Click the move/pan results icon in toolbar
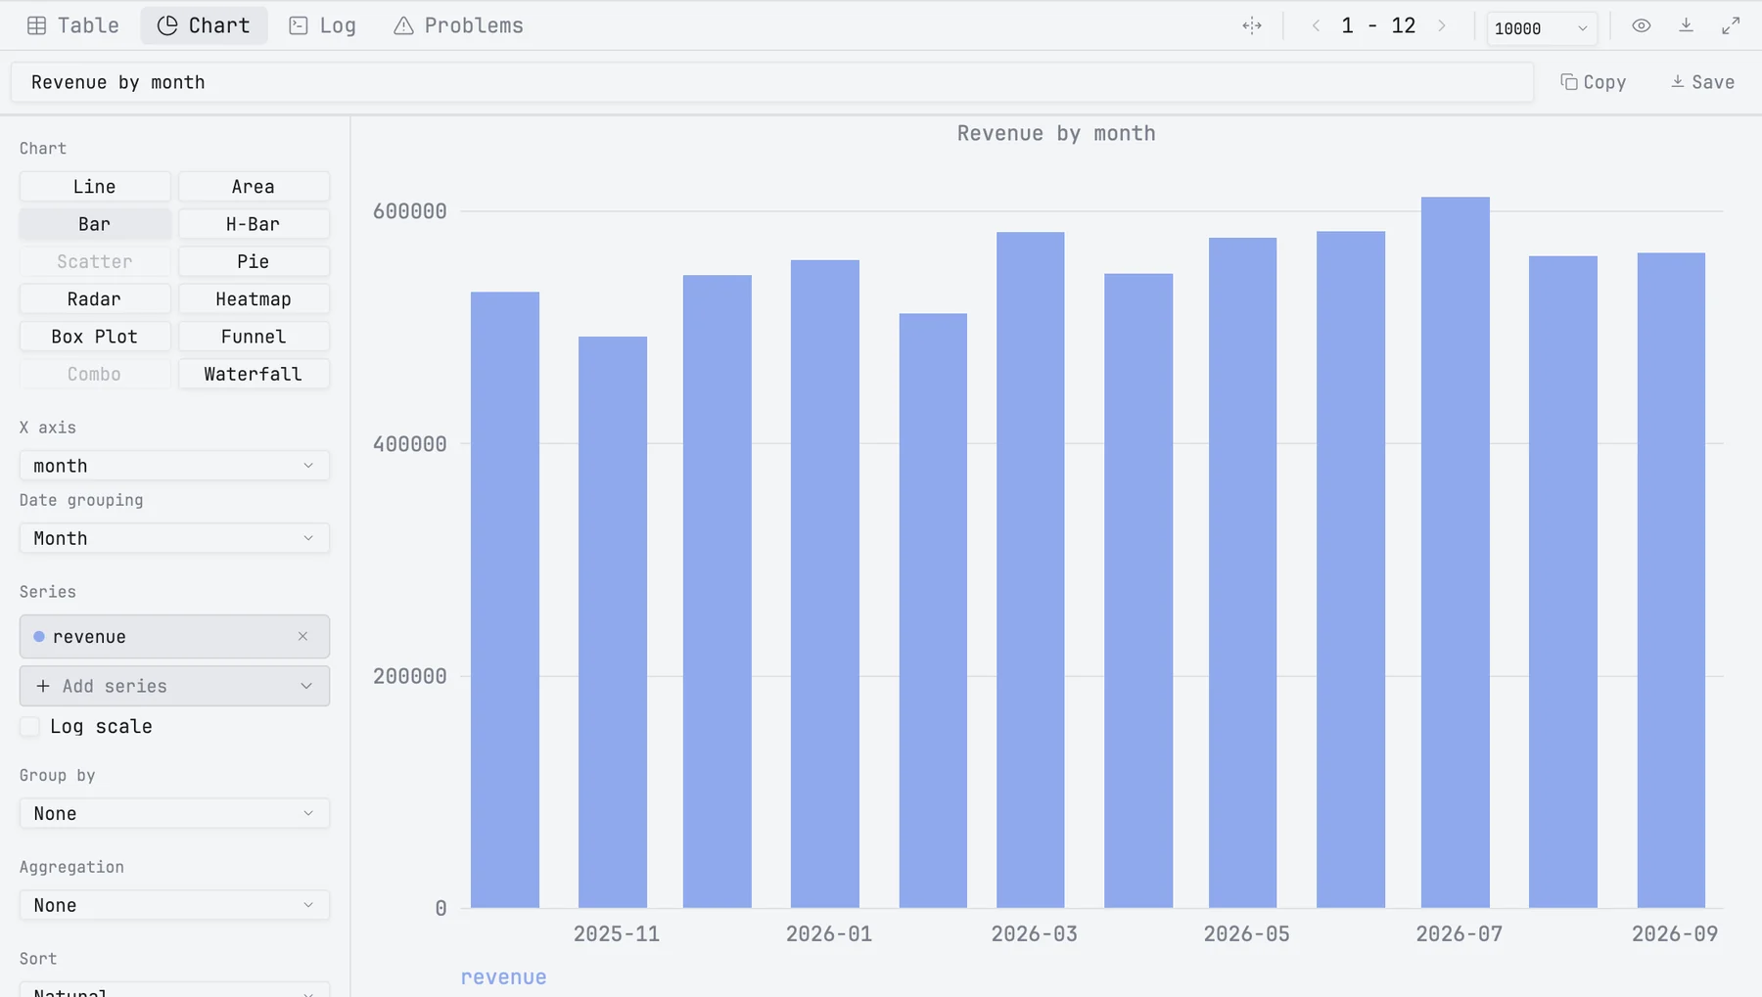The width and height of the screenshot is (1762, 997). pyautogui.click(x=1252, y=25)
